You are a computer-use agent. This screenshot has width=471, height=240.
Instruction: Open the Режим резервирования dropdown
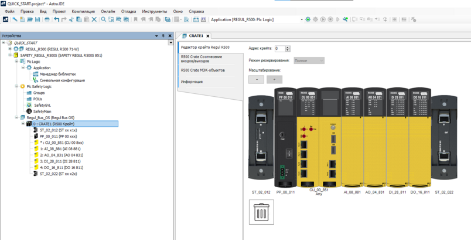click(x=309, y=60)
